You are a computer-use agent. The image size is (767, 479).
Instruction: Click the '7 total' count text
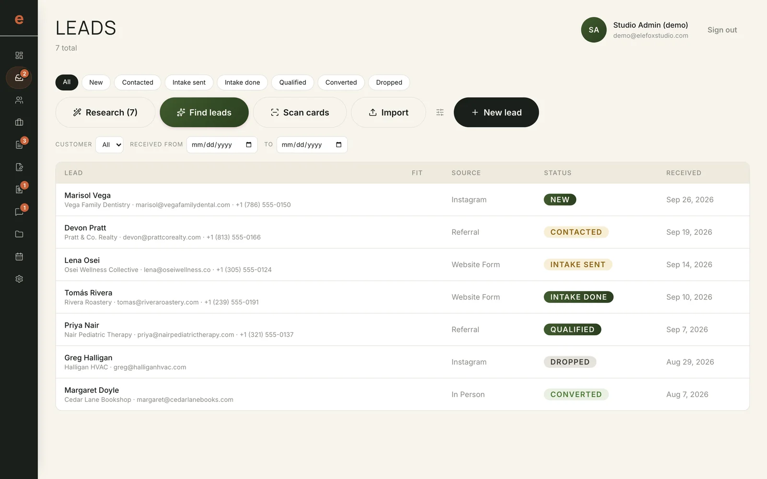[66, 48]
